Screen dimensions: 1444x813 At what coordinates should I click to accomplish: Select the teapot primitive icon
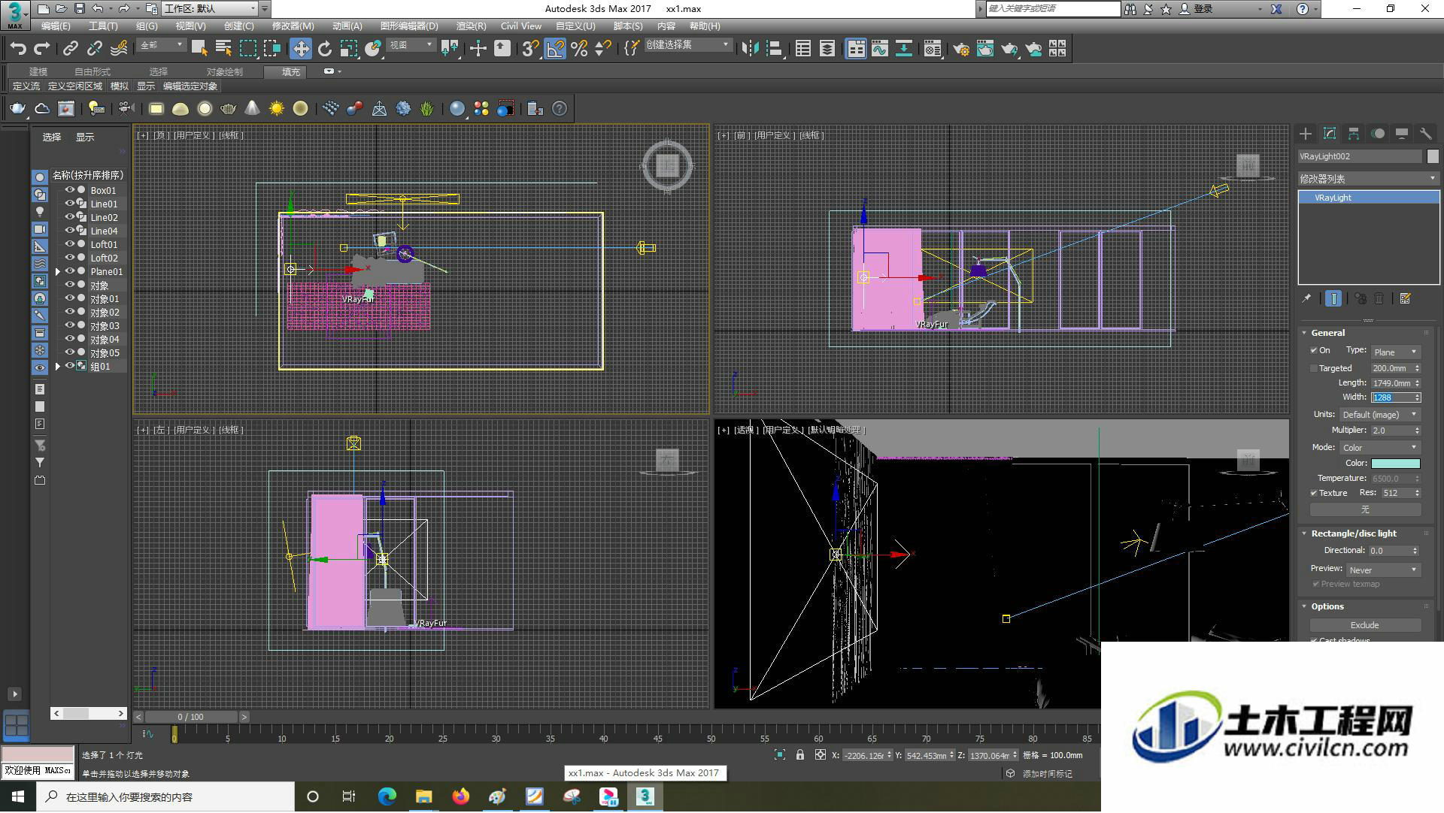(x=229, y=109)
